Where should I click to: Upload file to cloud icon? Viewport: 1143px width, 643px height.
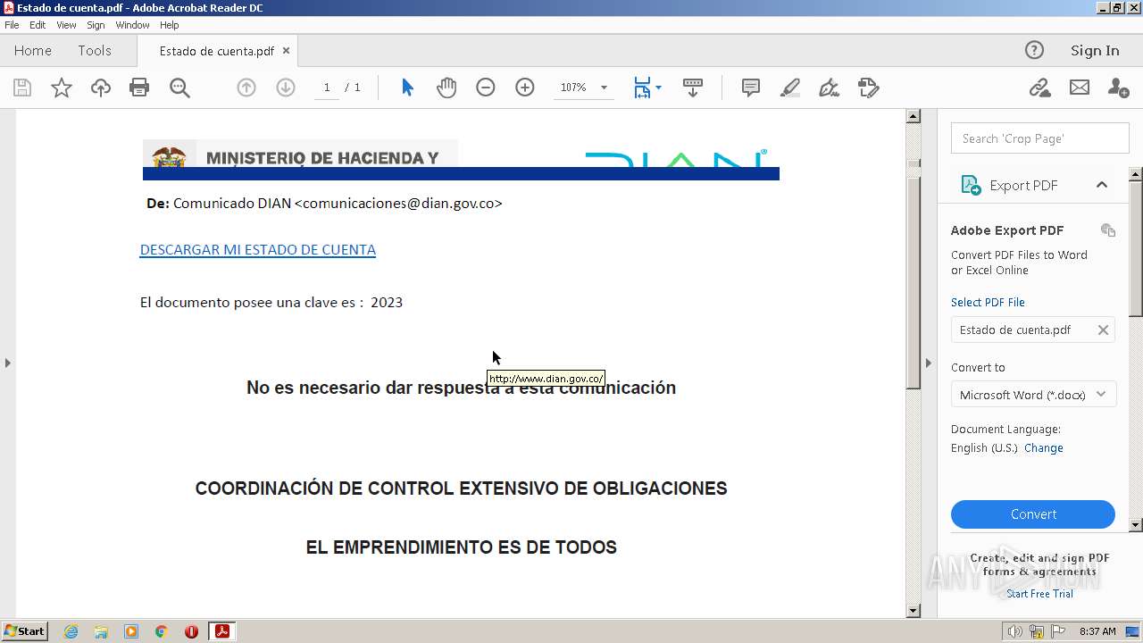click(101, 88)
